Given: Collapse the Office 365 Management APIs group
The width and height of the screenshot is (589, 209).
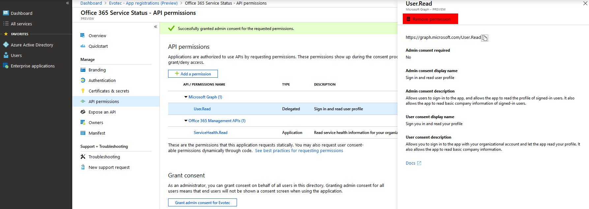Looking at the screenshot, I should (x=186, y=121).
